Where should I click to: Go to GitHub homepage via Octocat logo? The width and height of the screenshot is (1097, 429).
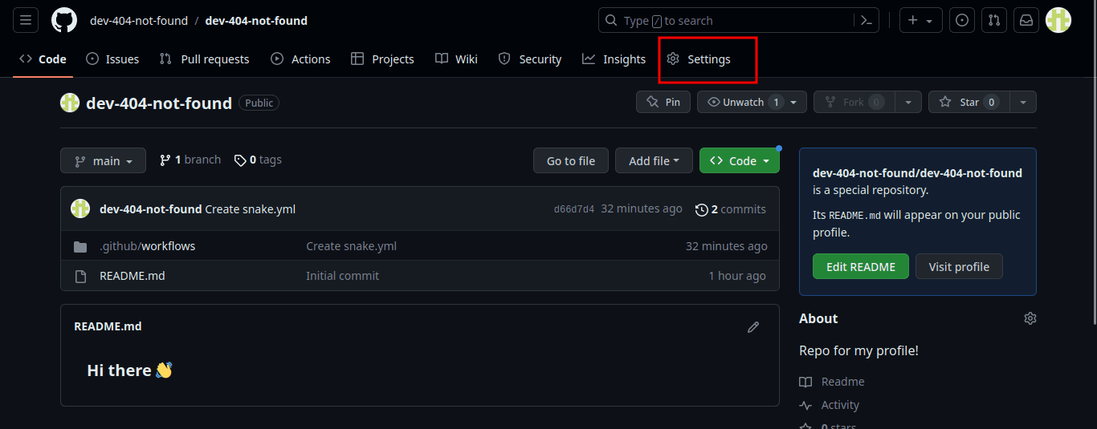pos(64,20)
